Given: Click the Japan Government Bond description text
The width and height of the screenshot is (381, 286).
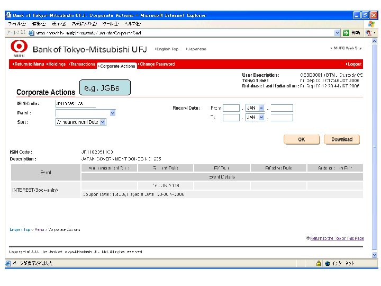Looking at the screenshot, I should point(121,159).
